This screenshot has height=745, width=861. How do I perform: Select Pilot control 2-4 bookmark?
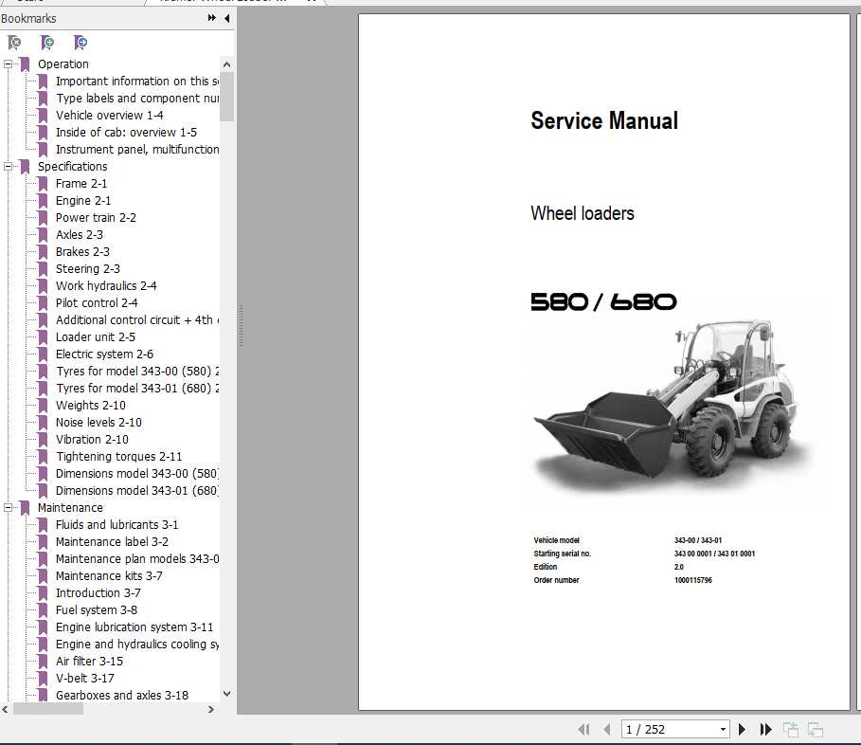point(97,302)
